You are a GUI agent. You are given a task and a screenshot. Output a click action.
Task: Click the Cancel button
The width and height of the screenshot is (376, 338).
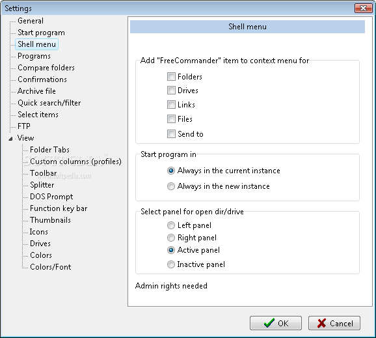point(334,323)
